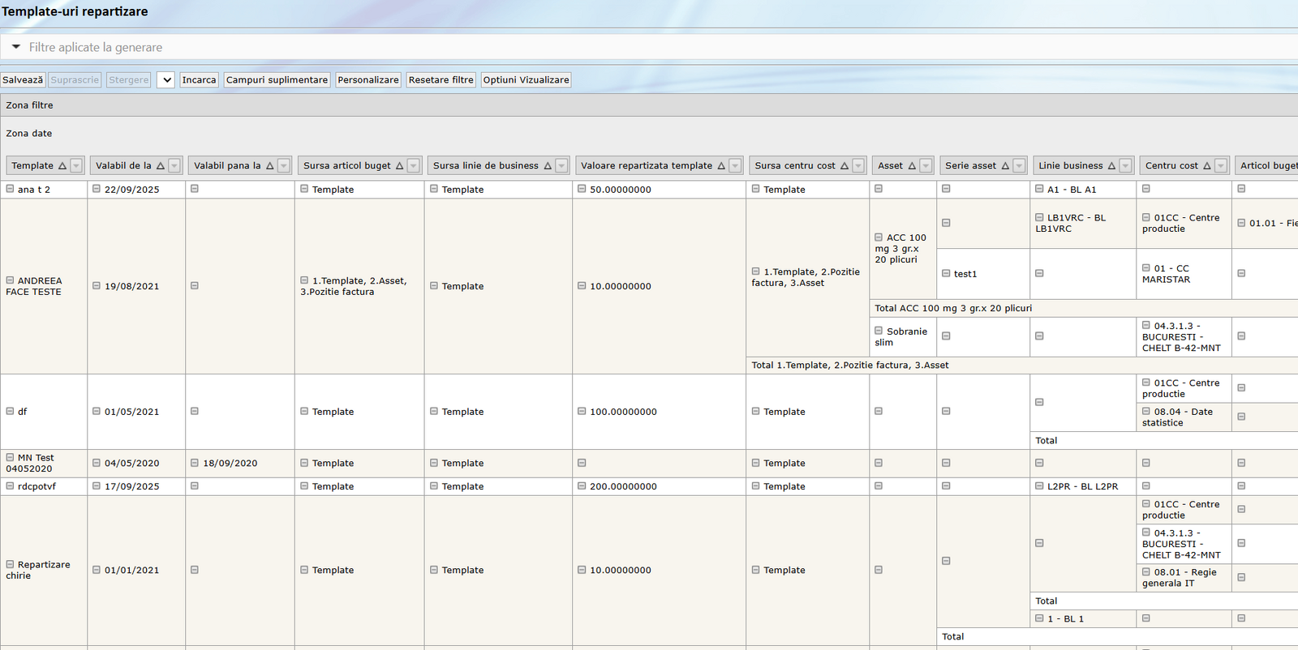This screenshot has width=1298, height=650.
Task: Open the Personalizare option
Action: (367, 79)
